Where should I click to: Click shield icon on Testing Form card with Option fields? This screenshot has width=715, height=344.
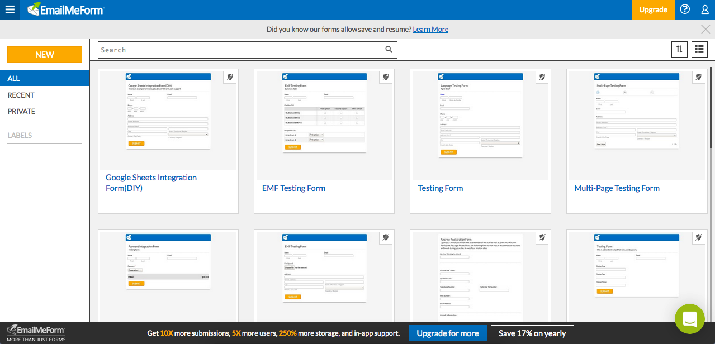pos(699,237)
